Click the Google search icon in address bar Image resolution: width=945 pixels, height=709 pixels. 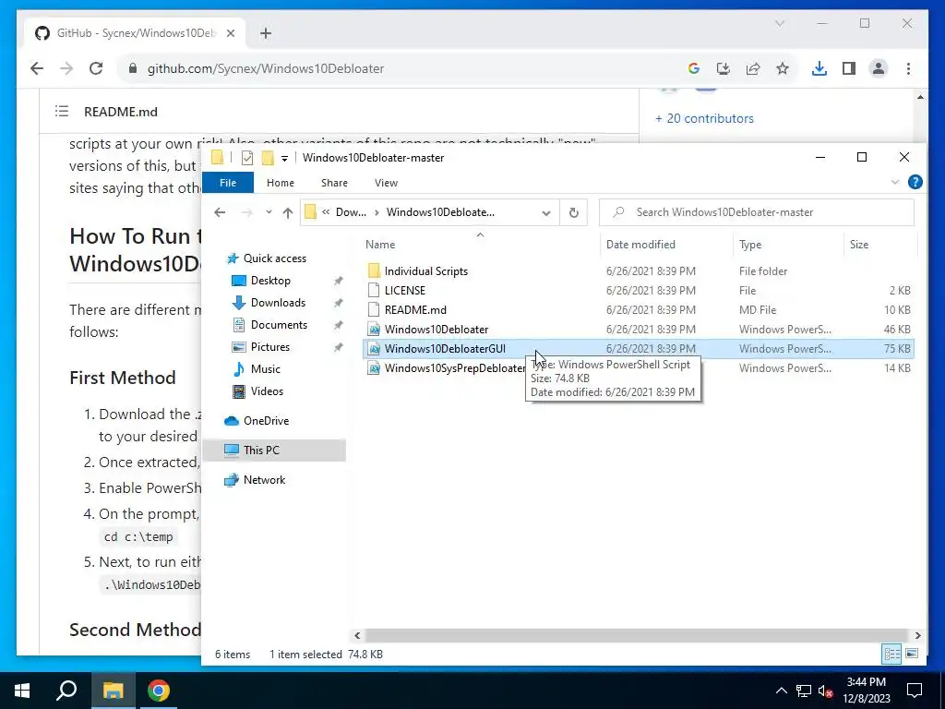pos(694,68)
